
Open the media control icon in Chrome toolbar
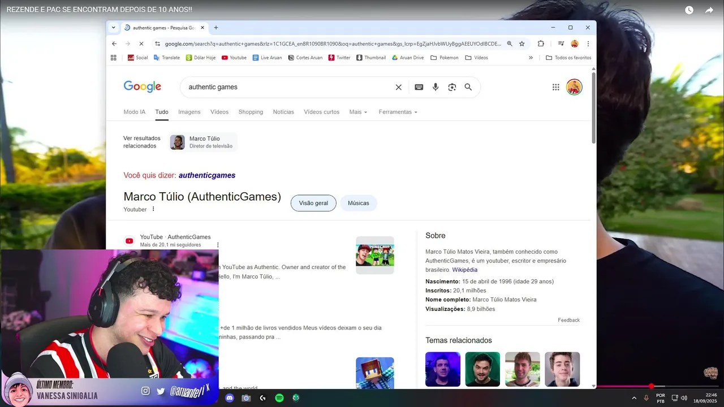[561, 44]
